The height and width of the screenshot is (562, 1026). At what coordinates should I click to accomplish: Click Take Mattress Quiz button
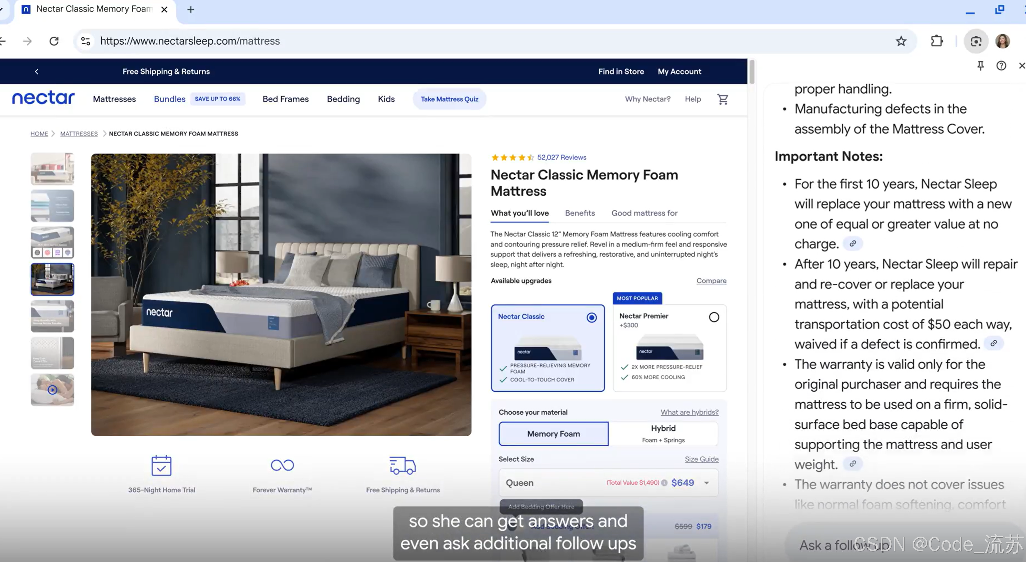[x=449, y=99]
